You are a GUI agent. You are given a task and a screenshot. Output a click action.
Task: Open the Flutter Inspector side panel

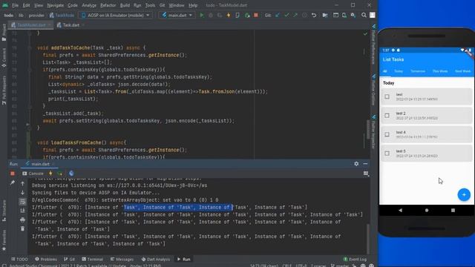373,132
